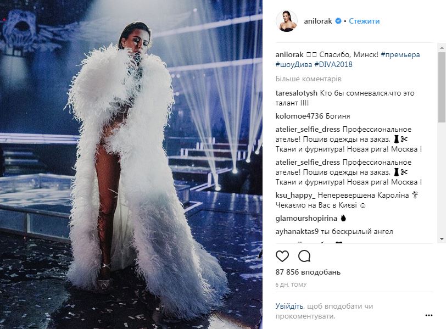Open ksu_happy_ commenter profile
This screenshot has height=329, width=446.
coord(296,196)
